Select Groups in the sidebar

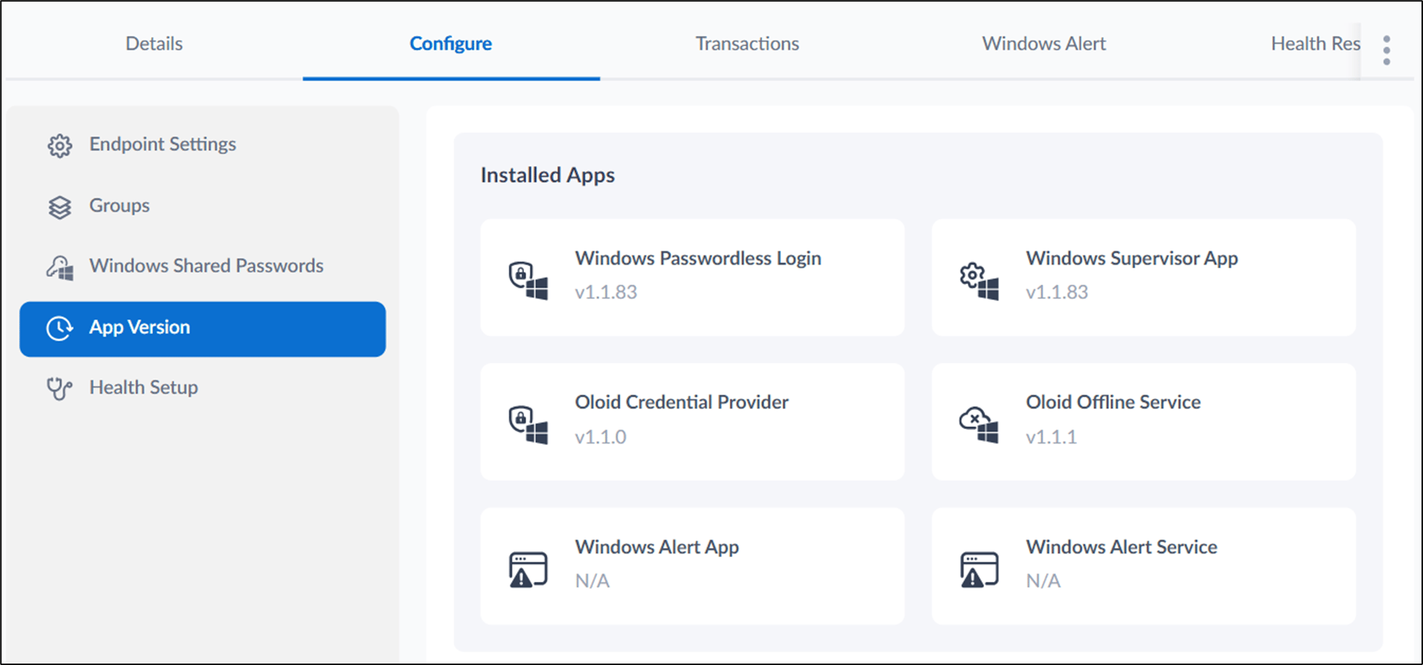point(203,206)
